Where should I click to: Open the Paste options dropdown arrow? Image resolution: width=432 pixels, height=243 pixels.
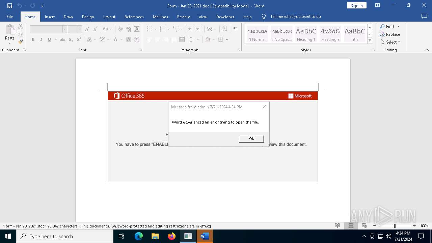click(x=10, y=43)
